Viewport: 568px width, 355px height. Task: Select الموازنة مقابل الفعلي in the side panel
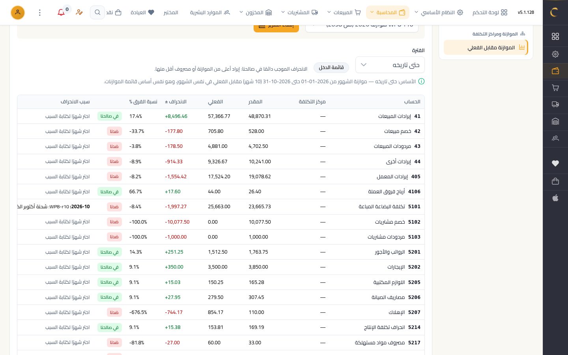[x=486, y=48]
